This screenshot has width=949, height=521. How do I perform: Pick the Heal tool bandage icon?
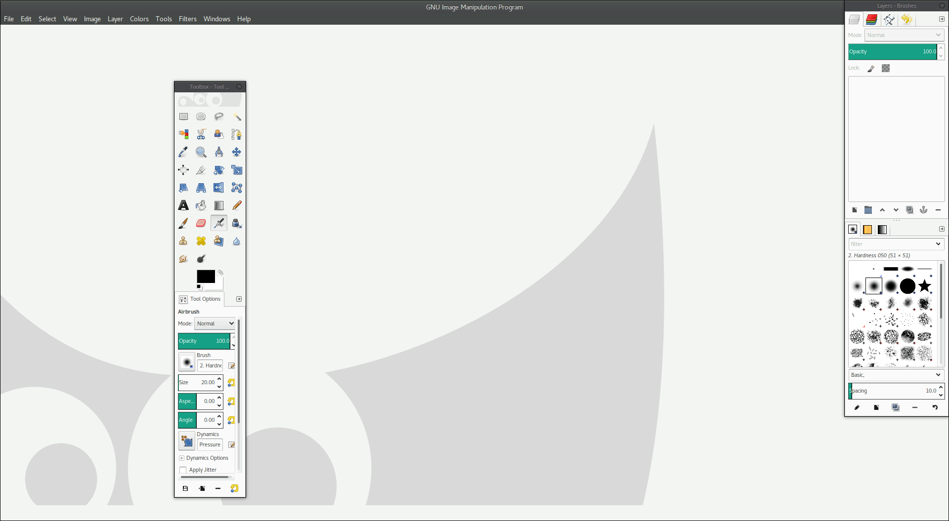(201, 241)
